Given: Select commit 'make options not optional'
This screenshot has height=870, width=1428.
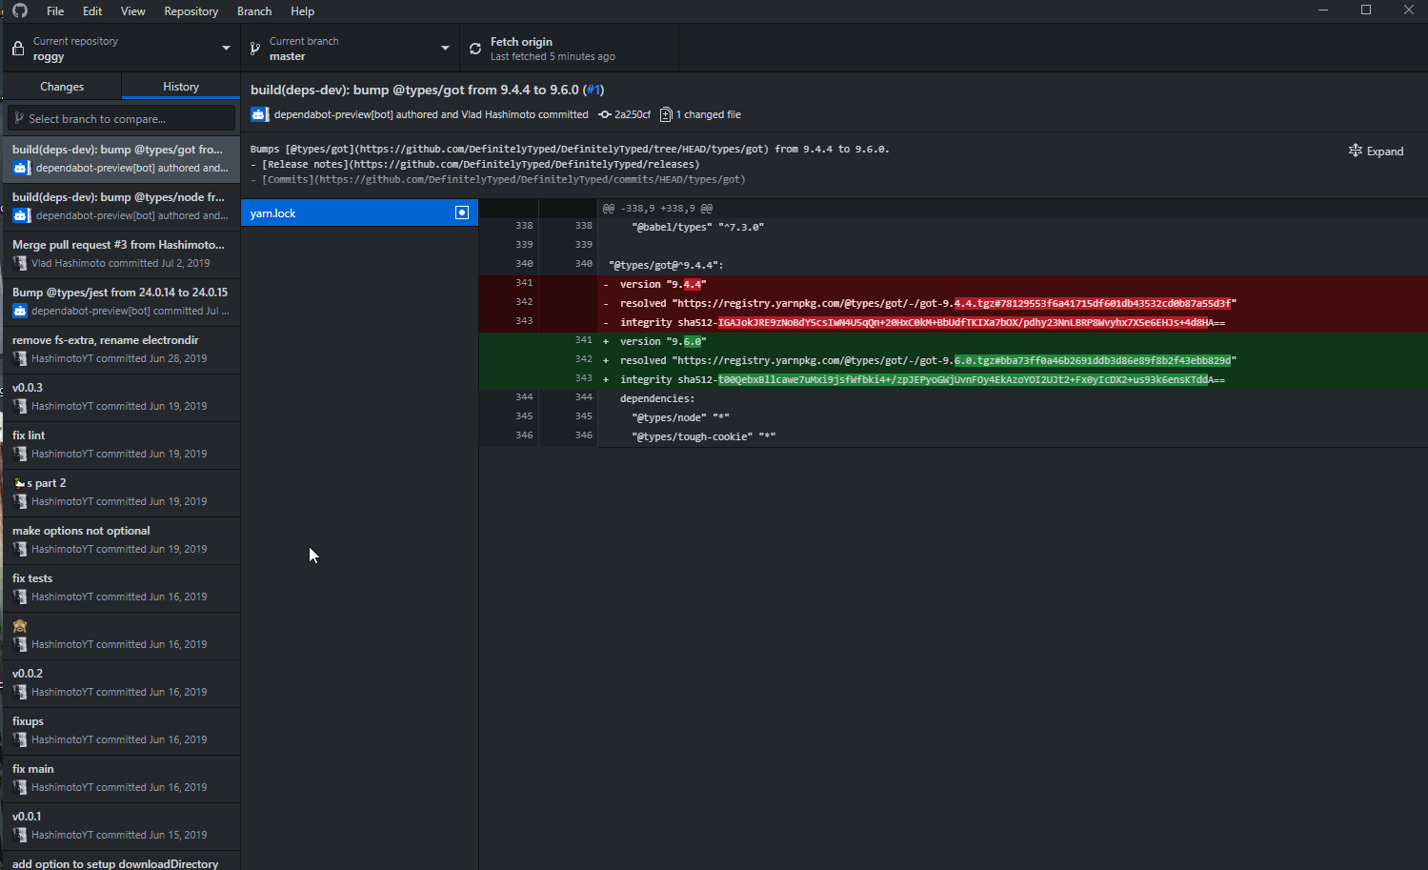Looking at the screenshot, I should click(x=121, y=540).
